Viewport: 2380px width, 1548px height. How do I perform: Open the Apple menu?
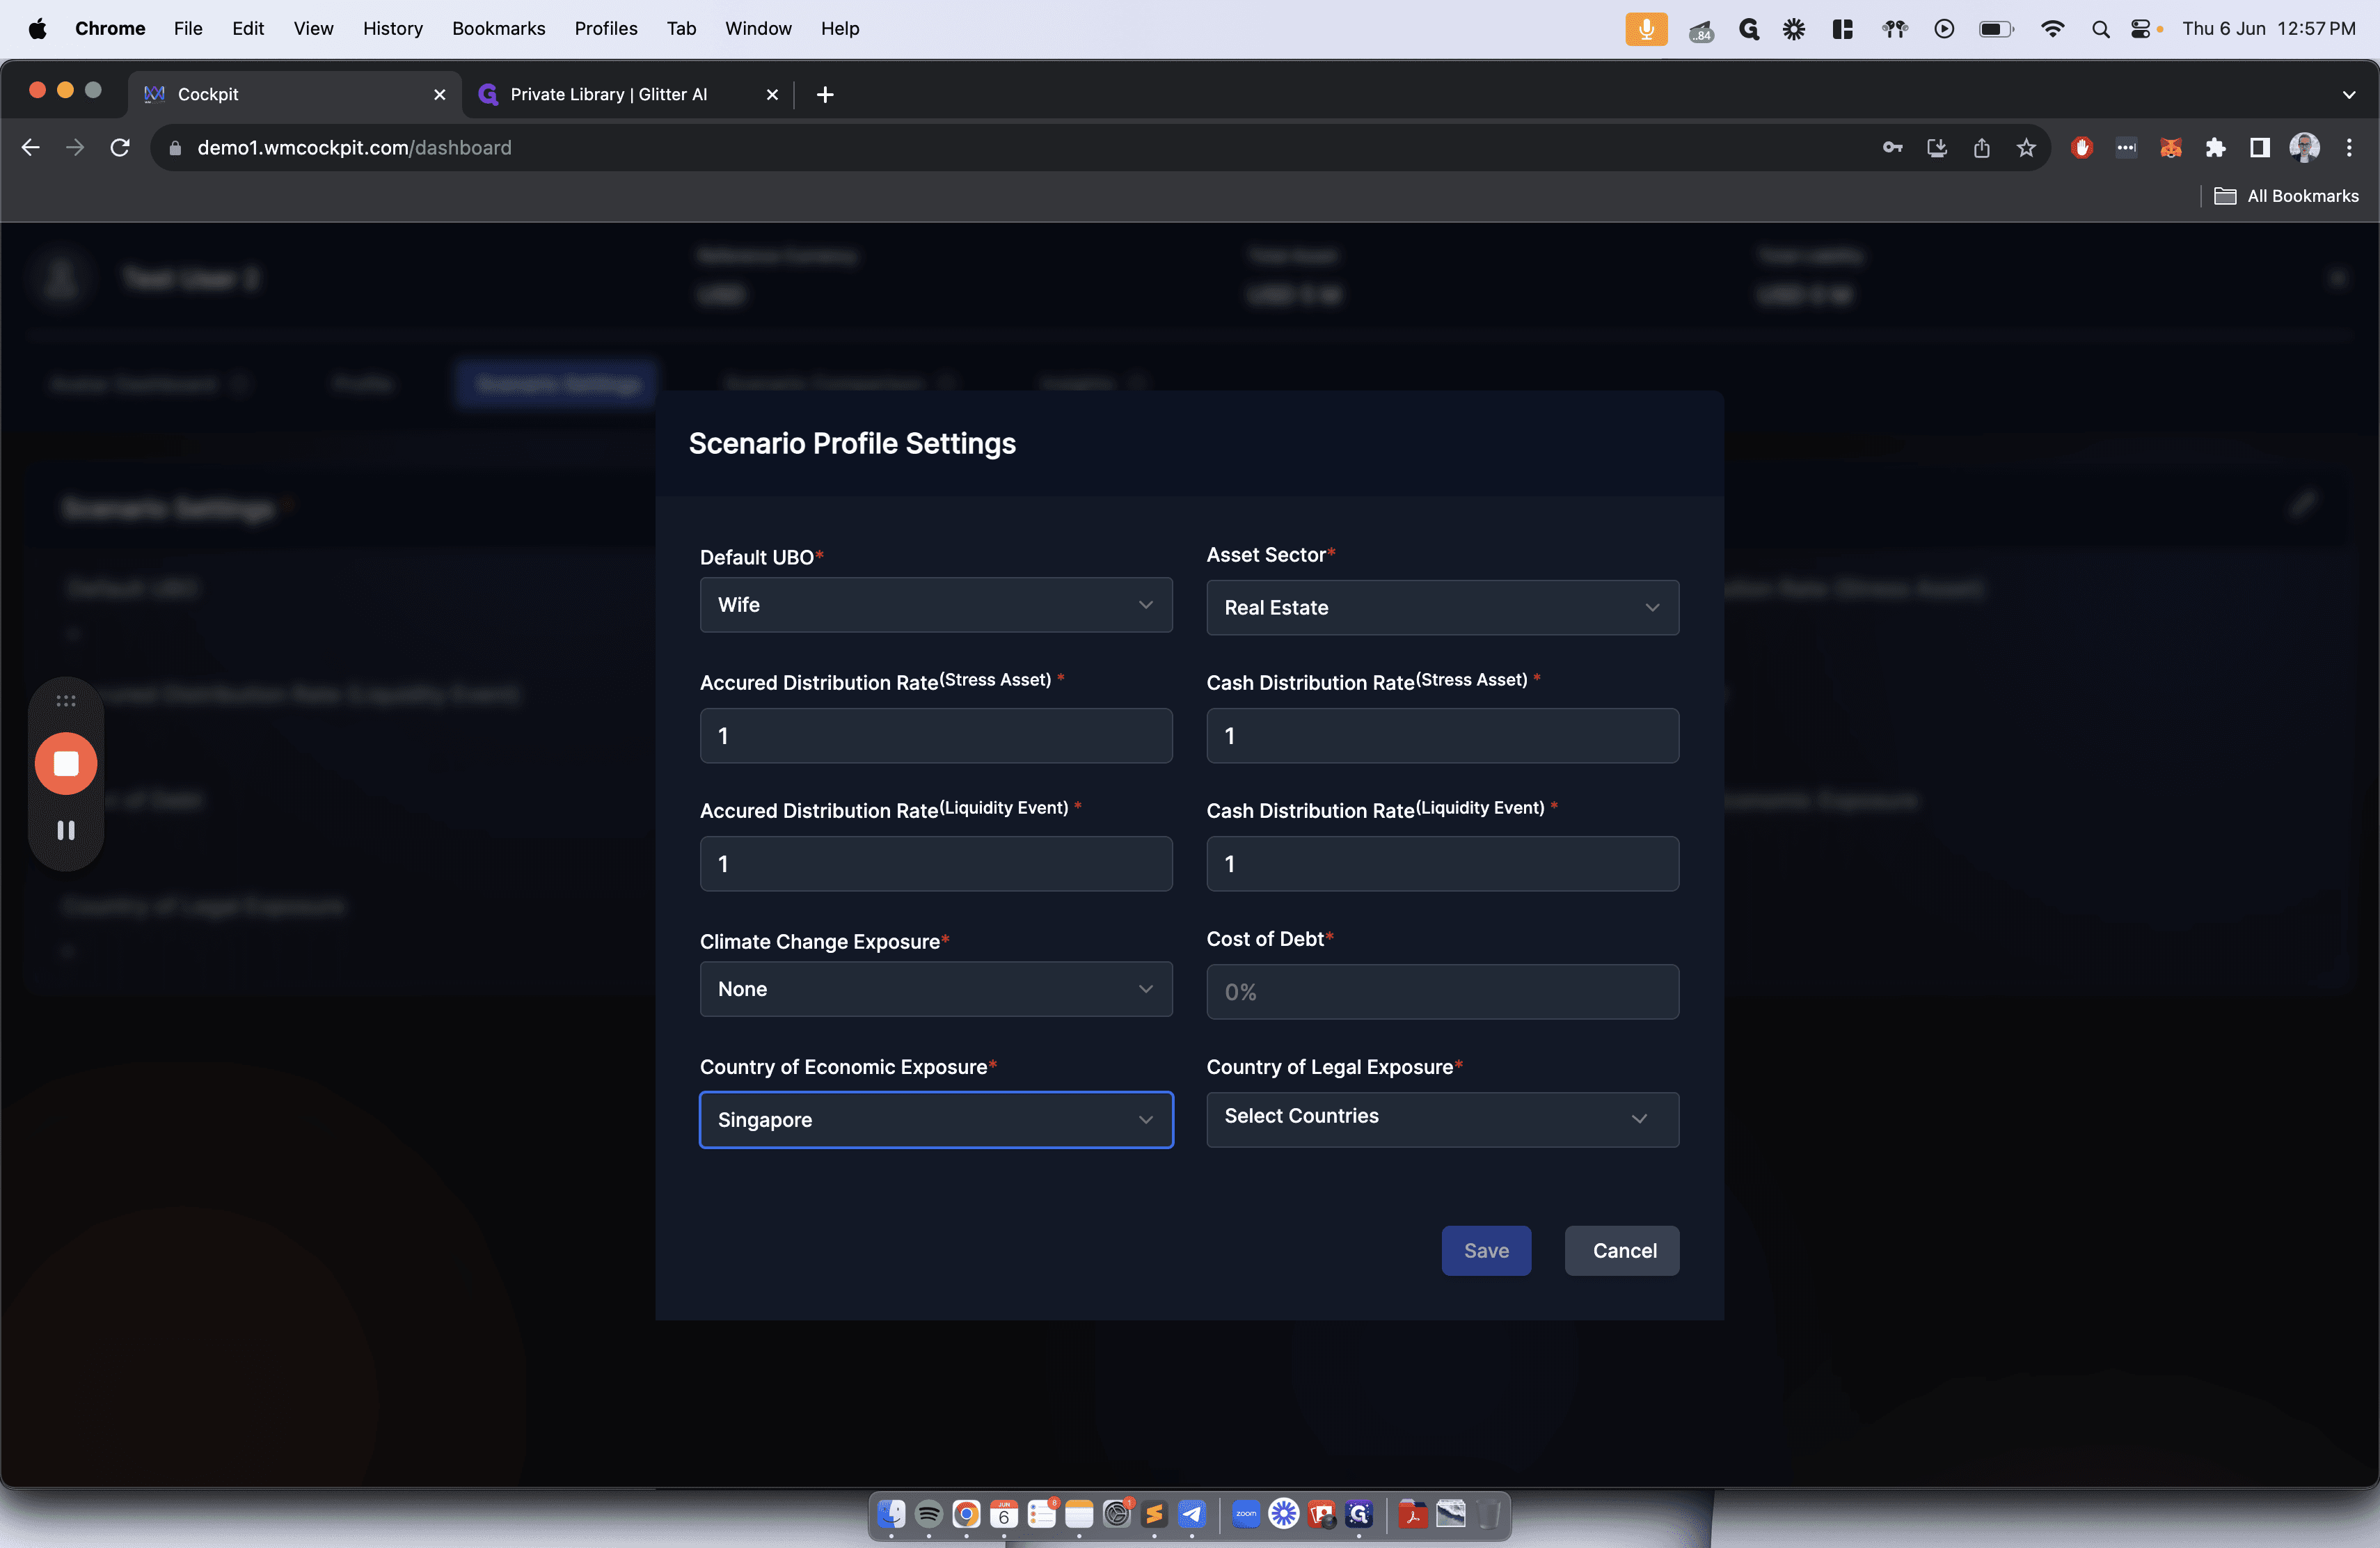38,28
